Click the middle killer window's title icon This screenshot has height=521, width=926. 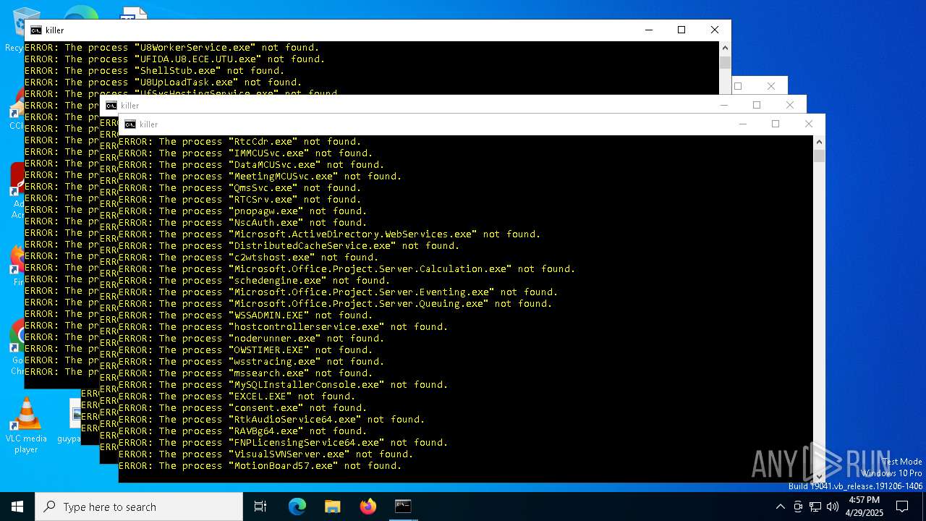click(x=111, y=106)
